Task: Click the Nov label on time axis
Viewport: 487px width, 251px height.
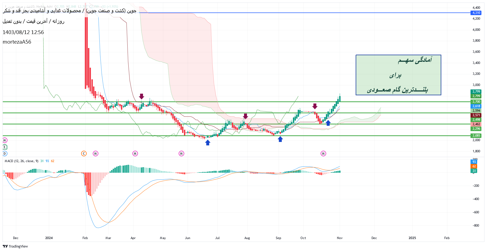Action: [340, 238]
